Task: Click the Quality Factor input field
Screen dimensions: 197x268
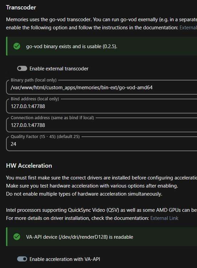Action: (102, 144)
